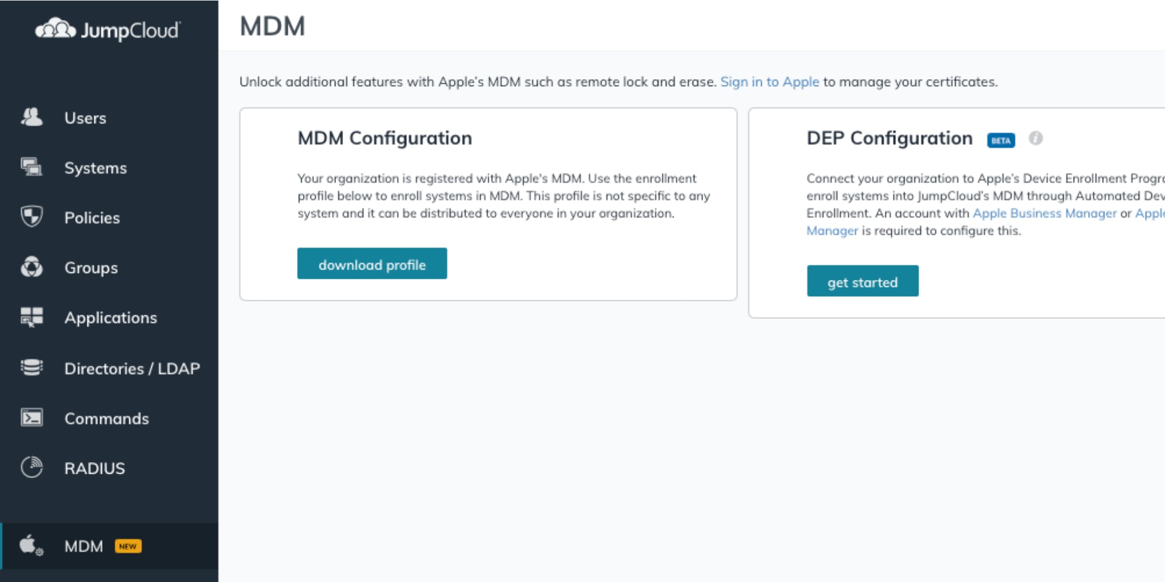Click the NEW badge next to MDM

coord(128,546)
